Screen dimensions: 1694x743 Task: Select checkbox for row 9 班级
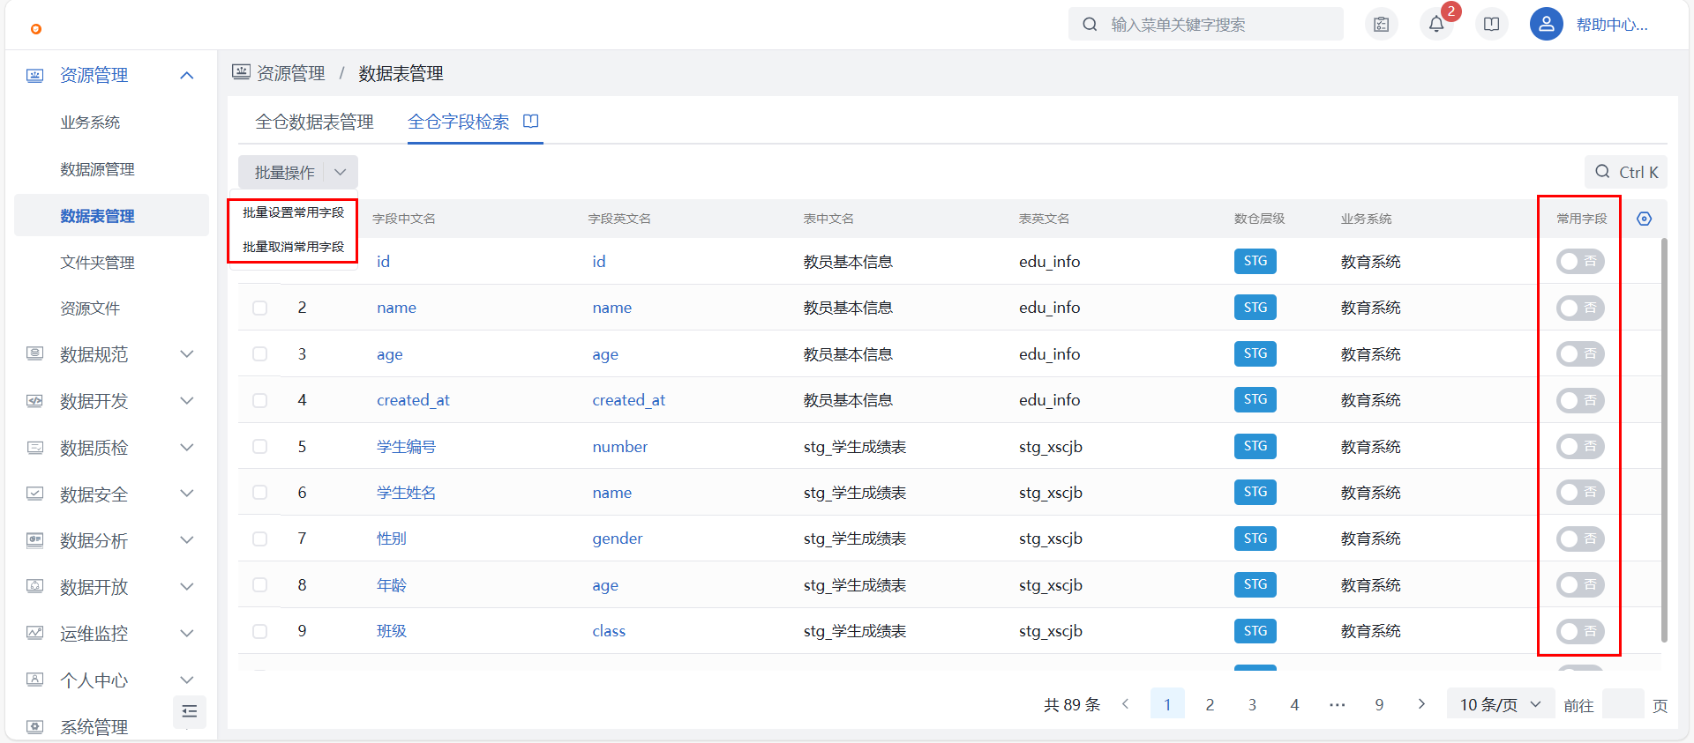259,631
